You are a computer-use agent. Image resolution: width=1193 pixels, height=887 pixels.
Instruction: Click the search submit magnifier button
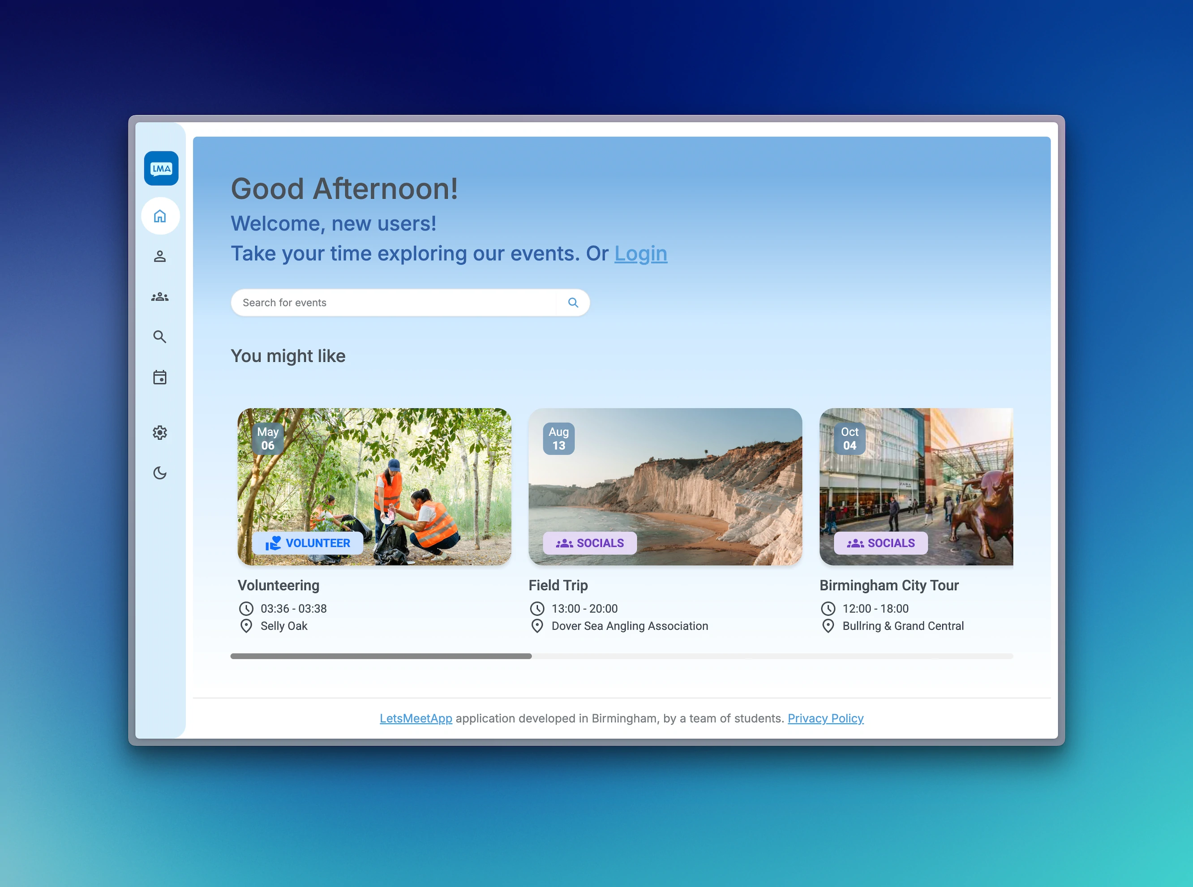point(573,303)
